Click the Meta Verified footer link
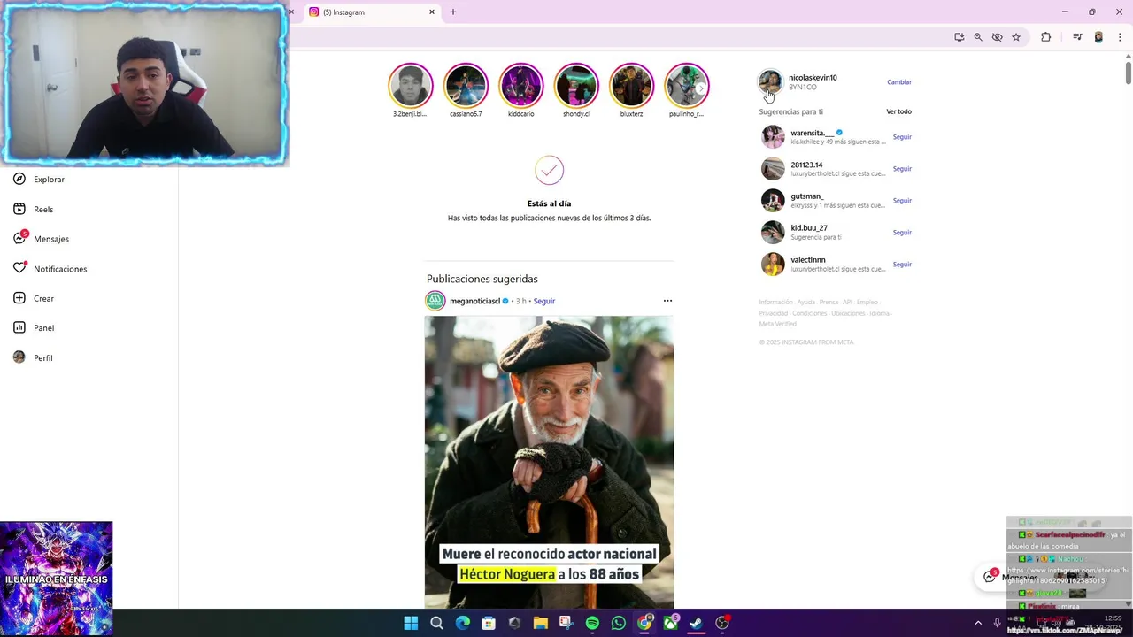Screen dimensions: 1133x637 pyautogui.click(x=777, y=324)
